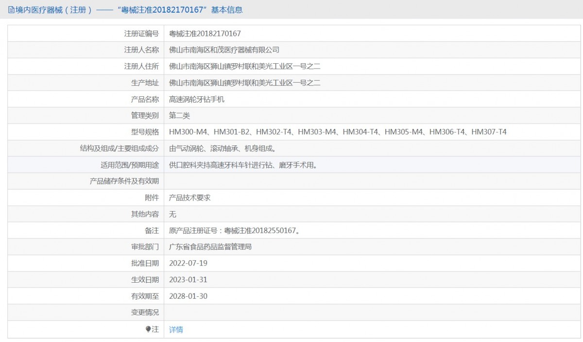Screen dimensions: 583x342
Task: Click the 产品名称 label
Action: (145, 99)
